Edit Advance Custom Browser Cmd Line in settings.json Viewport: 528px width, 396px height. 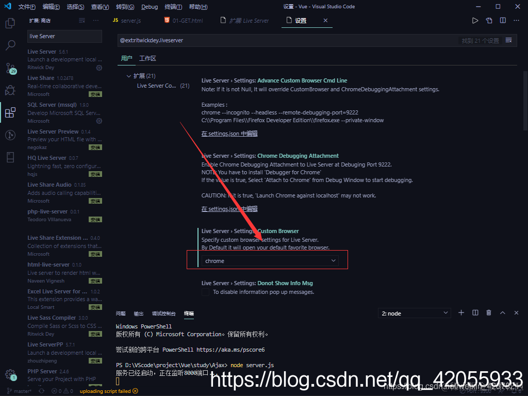(x=229, y=134)
